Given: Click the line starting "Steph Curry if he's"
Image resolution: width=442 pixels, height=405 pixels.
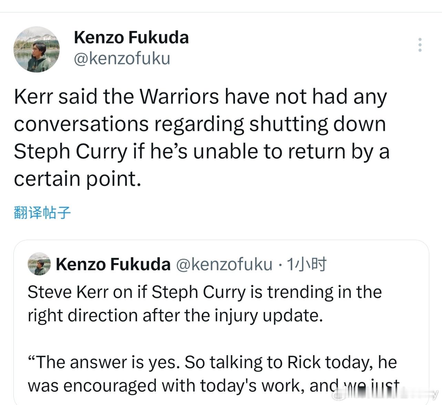Looking at the screenshot, I should tap(201, 152).
